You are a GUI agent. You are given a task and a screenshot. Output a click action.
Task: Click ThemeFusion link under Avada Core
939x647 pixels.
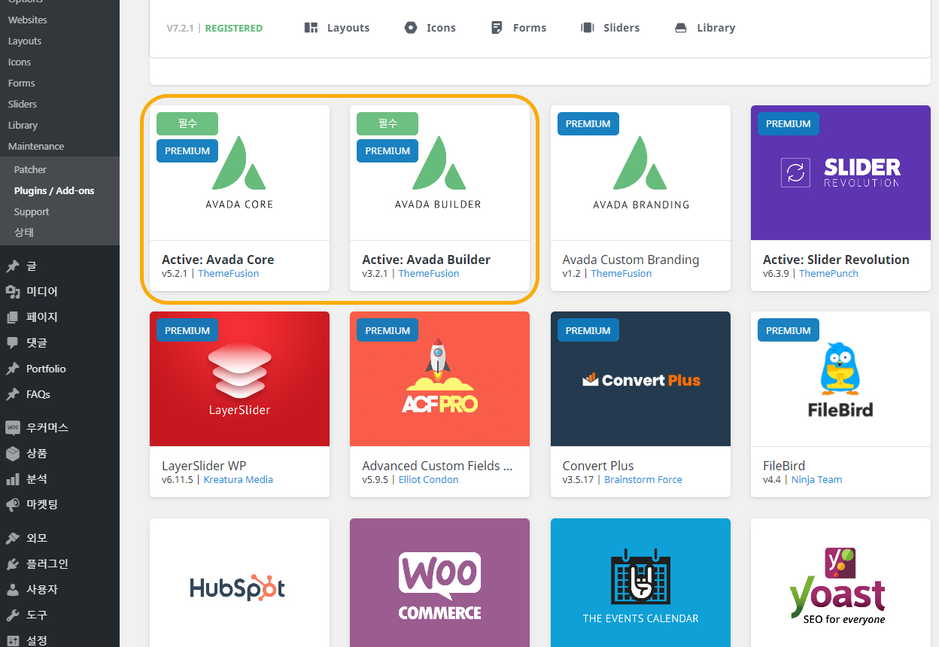tap(229, 273)
